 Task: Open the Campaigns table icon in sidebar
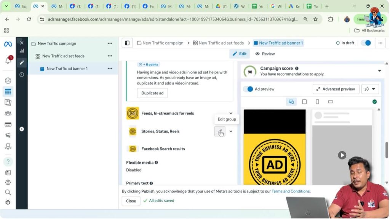coord(8,91)
